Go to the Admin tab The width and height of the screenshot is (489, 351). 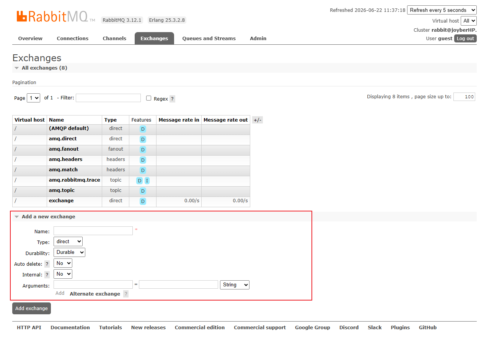point(258,38)
